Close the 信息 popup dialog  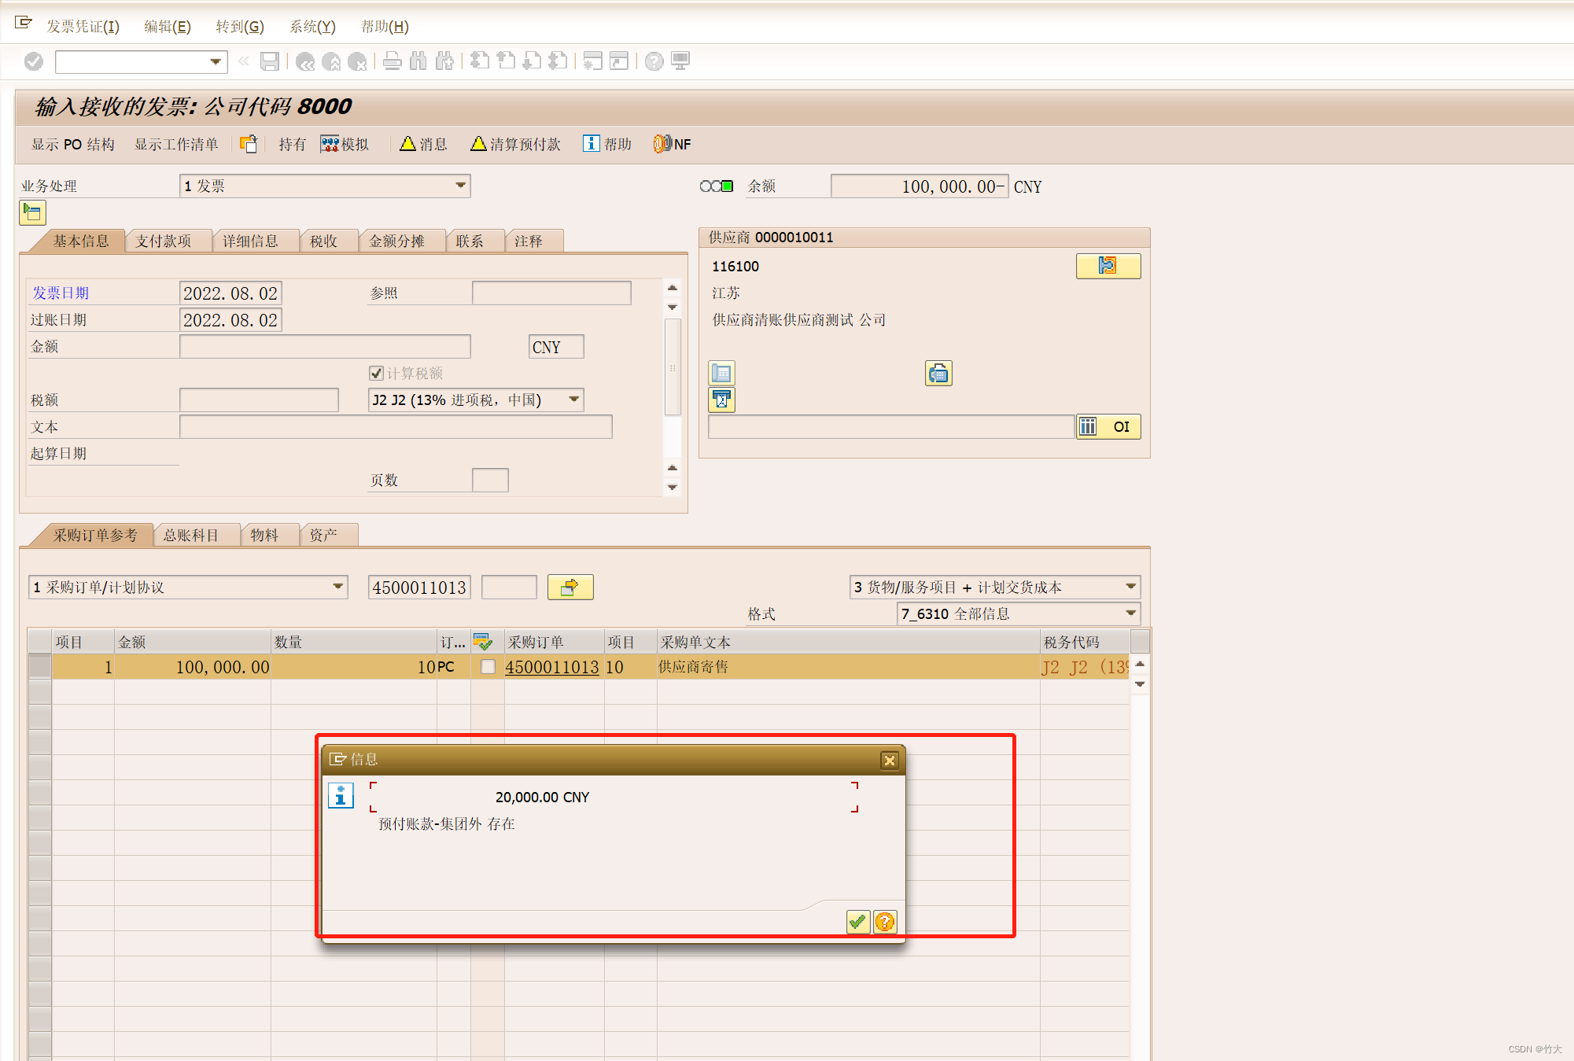(x=890, y=760)
